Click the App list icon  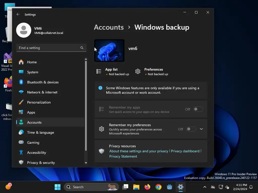coord(99,72)
